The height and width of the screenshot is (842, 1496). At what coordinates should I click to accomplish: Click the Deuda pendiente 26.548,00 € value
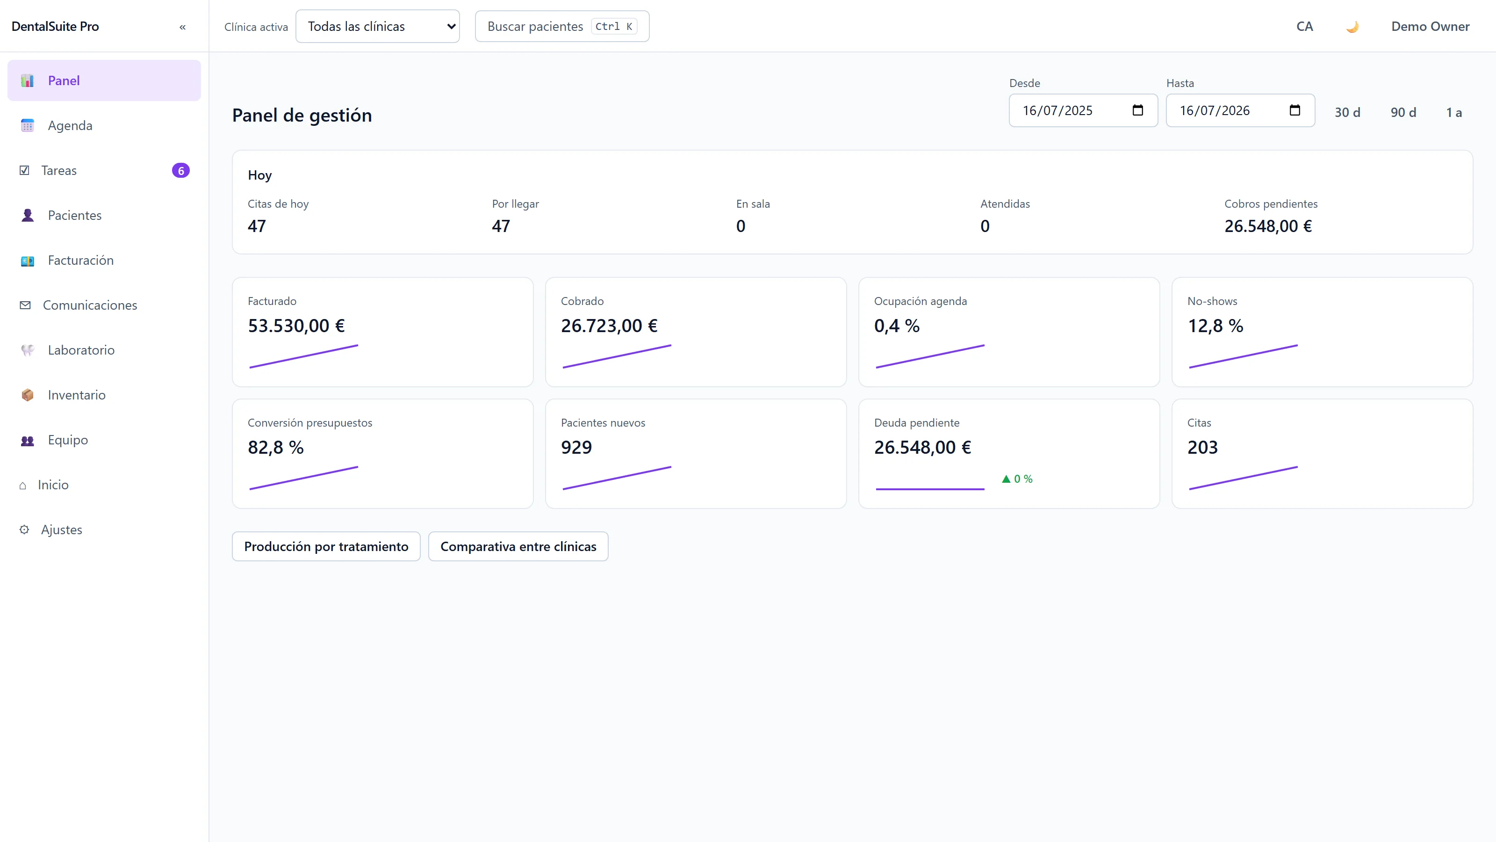coord(923,448)
